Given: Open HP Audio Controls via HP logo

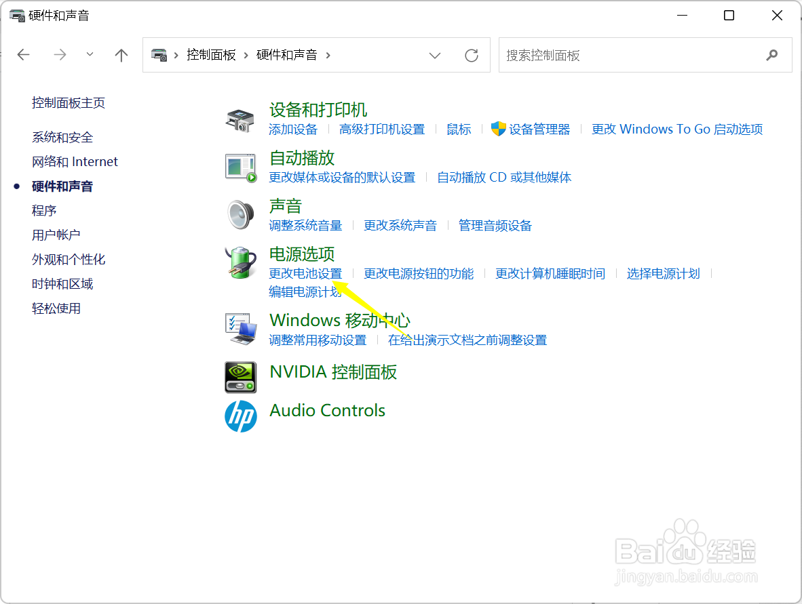Looking at the screenshot, I should click(240, 416).
